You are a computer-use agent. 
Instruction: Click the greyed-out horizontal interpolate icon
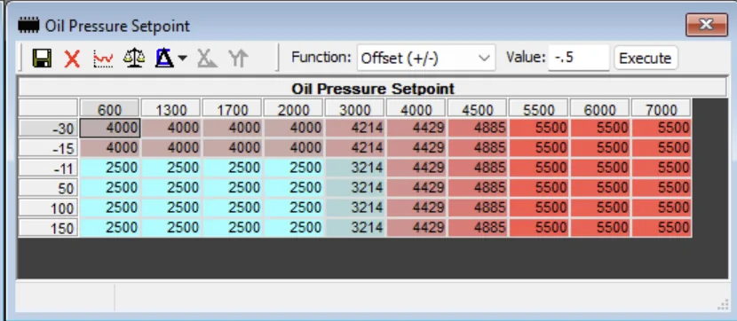point(207,59)
